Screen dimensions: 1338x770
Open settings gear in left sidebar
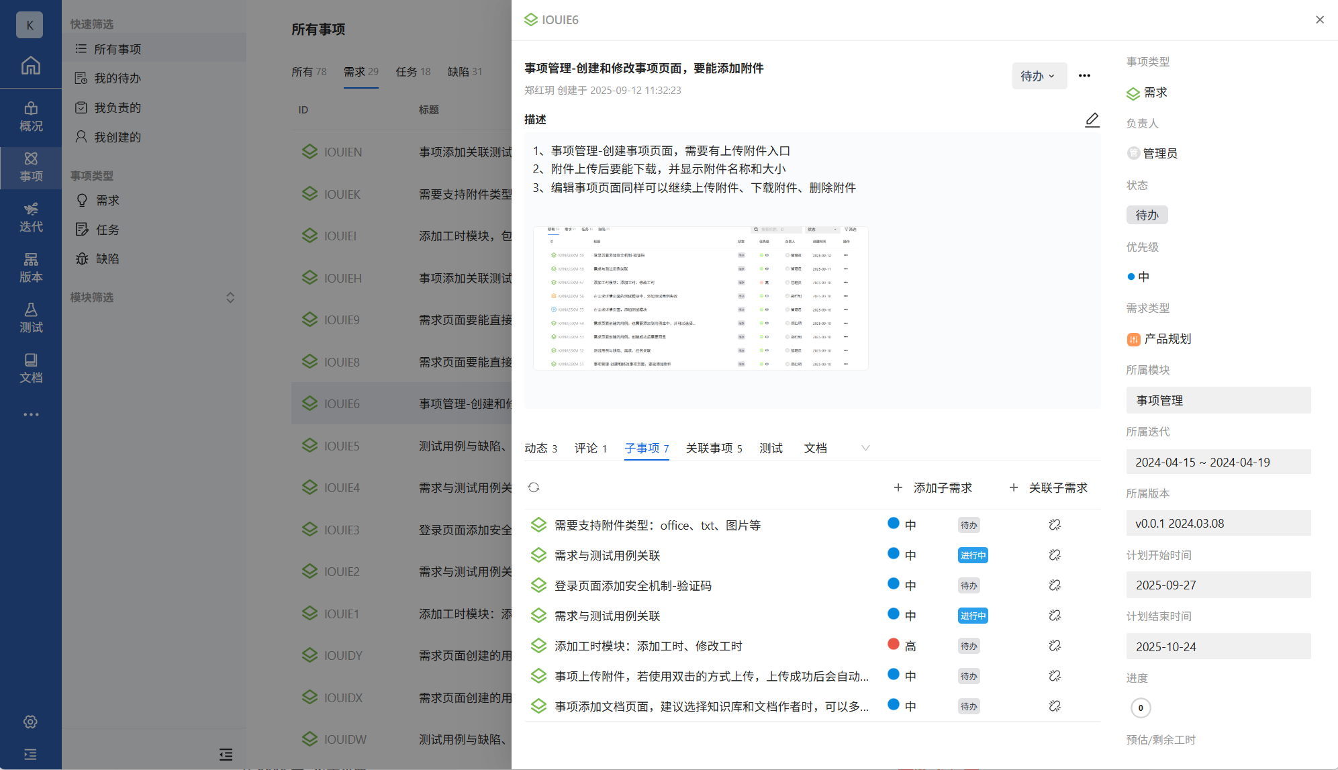coord(31,722)
